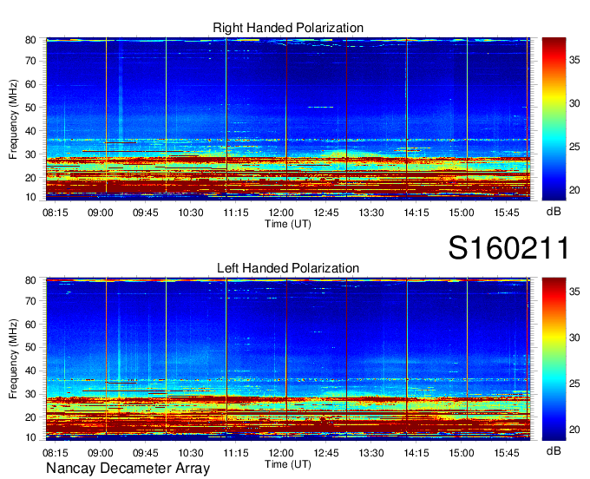Click 80 MHz tick on Left Handed frequency axis

pyautogui.click(x=30, y=280)
